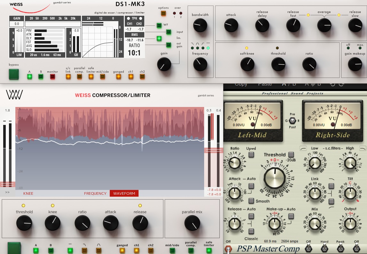Click the out gain button in DS1-MK3
The height and width of the screenshot is (254, 367).
(169, 45)
